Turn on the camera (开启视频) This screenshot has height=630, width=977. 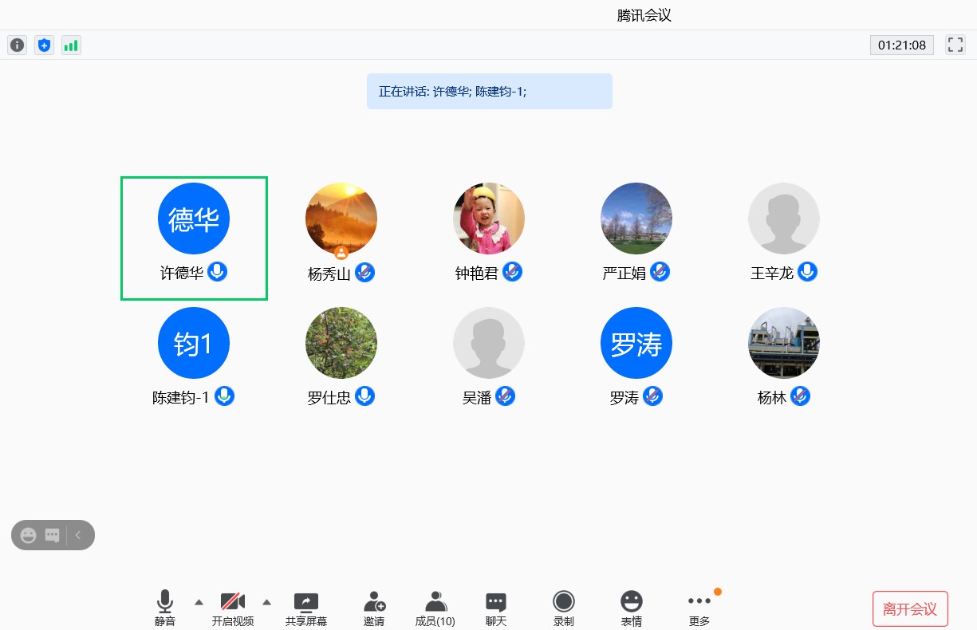point(233,609)
